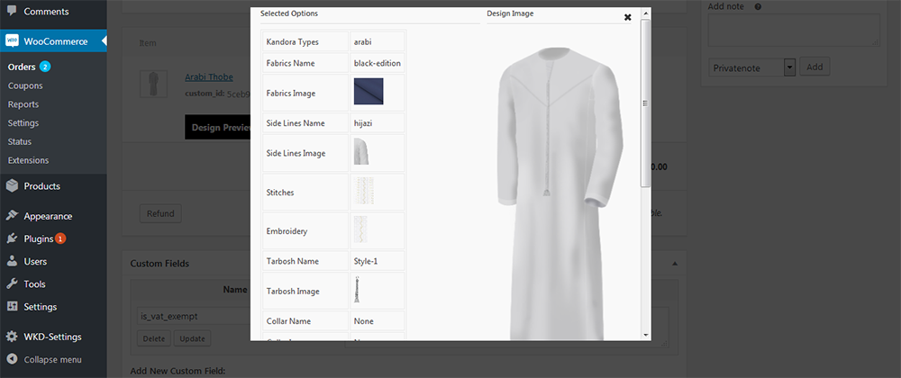Viewport: 901px width, 378px height.
Task: Click the 'Selected Options' heading
Action: (x=289, y=13)
